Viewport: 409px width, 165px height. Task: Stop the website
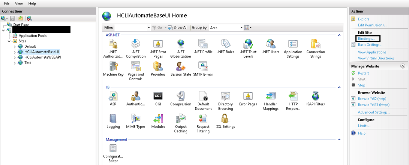(361, 85)
